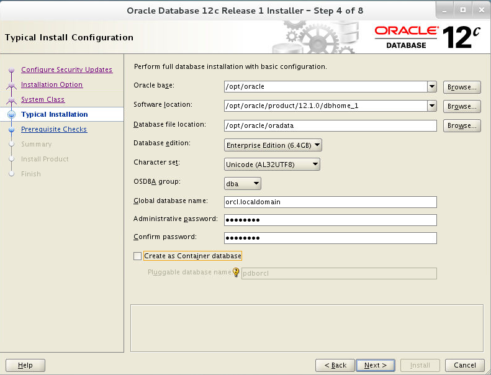Viewport: 491px width, 375px height.
Task: Close the installer window
Action: (x=481, y=11)
